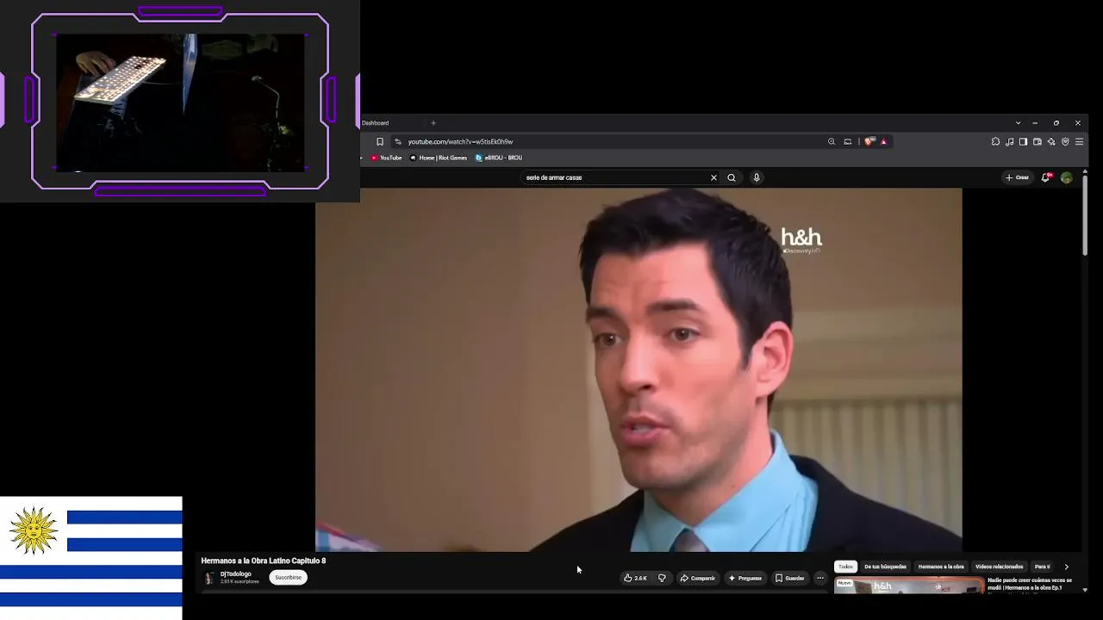Select the Dashboard browser tab

(x=389, y=123)
